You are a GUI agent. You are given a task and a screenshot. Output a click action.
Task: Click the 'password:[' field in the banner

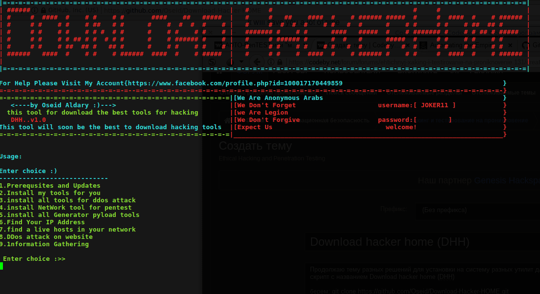tap(415, 119)
